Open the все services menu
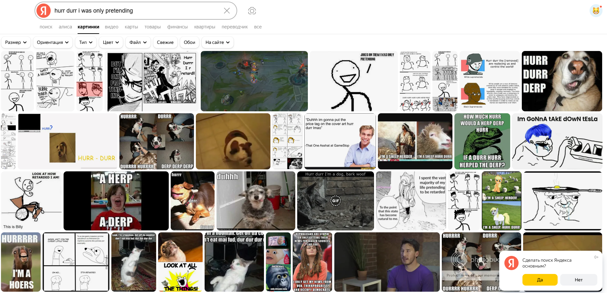 pos(258,27)
